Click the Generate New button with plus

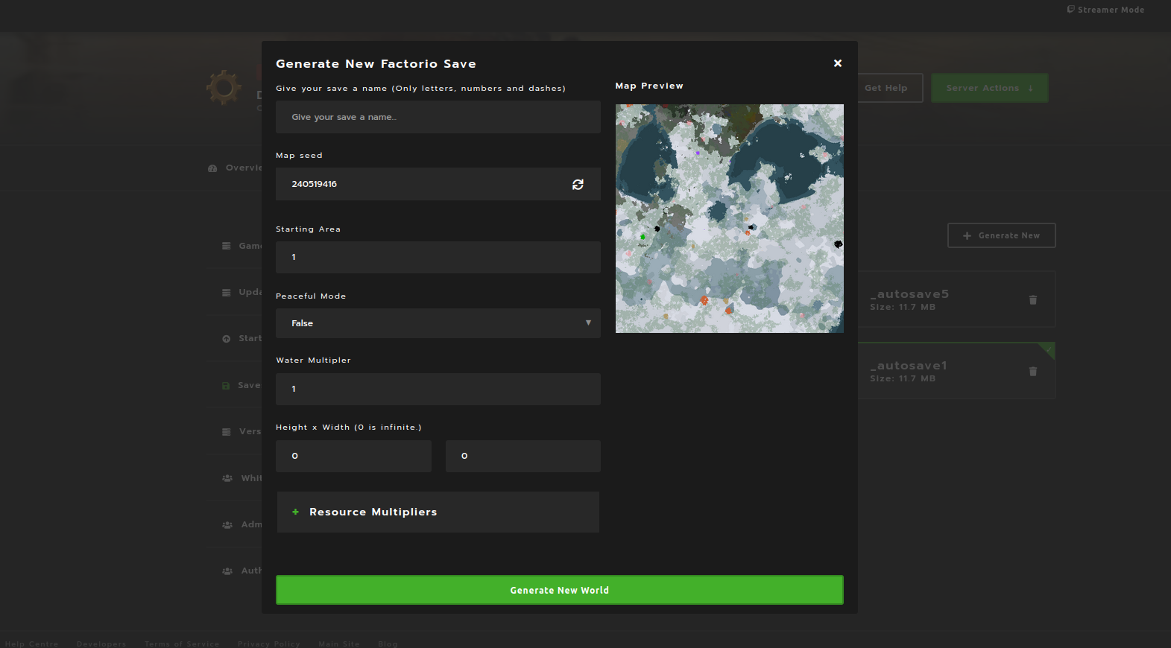[x=1002, y=235]
